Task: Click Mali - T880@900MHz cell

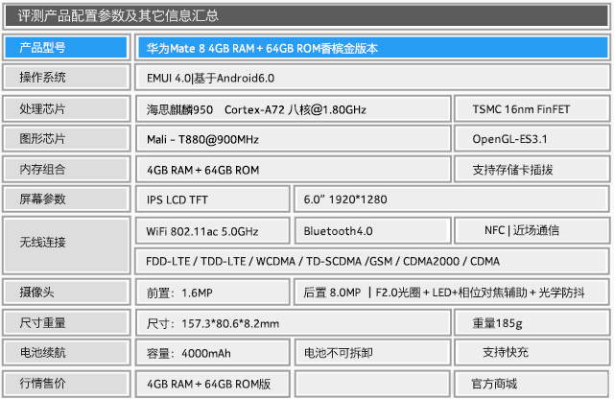Action: pyautogui.click(x=293, y=139)
